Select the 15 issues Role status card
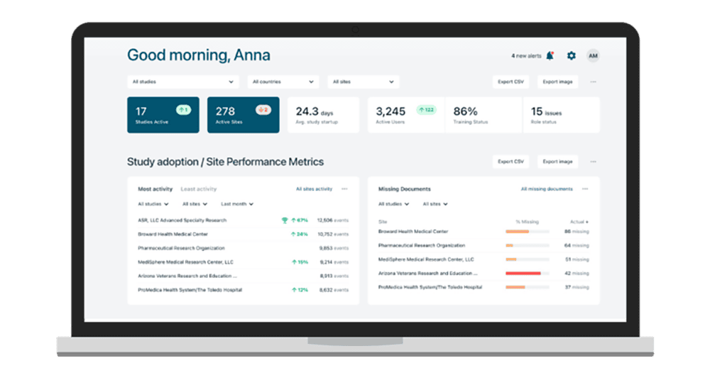The image size is (710, 368). pyautogui.click(x=562, y=115)
